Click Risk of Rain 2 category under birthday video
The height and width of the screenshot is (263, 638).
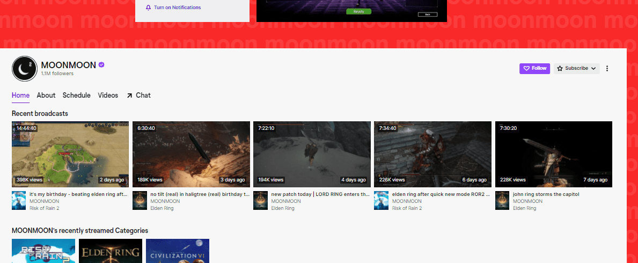click(43, 208)
